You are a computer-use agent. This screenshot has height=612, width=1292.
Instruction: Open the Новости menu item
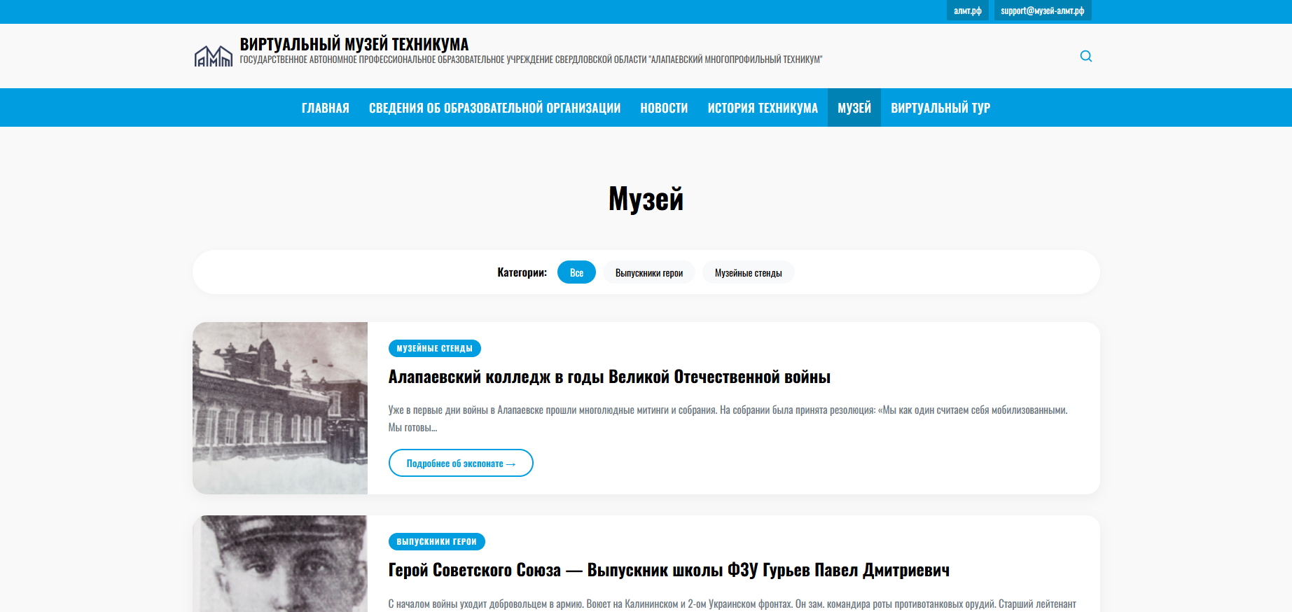664,108
